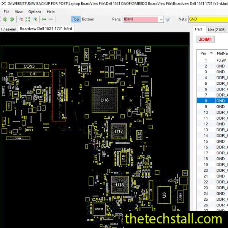Select the U12 component on the board
The width and height of the screenshot is (228, 228).
point(139,135)
